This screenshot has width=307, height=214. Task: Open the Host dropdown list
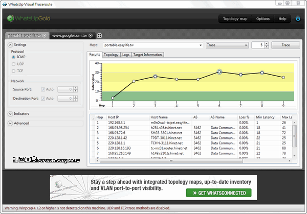click(x=201, y=45)
